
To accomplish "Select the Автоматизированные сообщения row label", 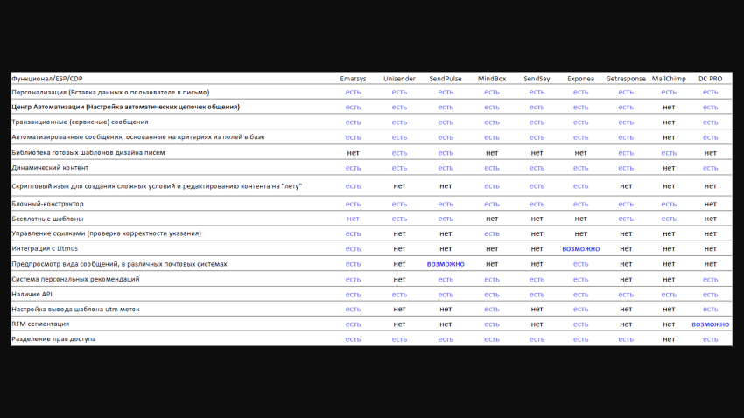I will pos(138,137).
